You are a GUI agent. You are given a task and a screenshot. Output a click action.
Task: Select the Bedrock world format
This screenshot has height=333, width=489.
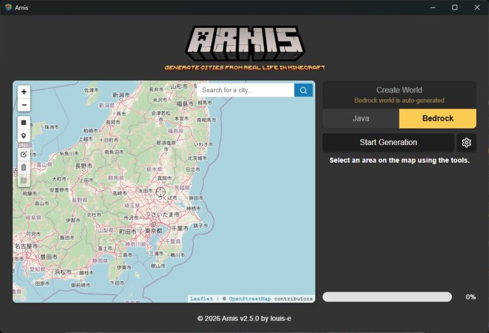click(438, 118)
